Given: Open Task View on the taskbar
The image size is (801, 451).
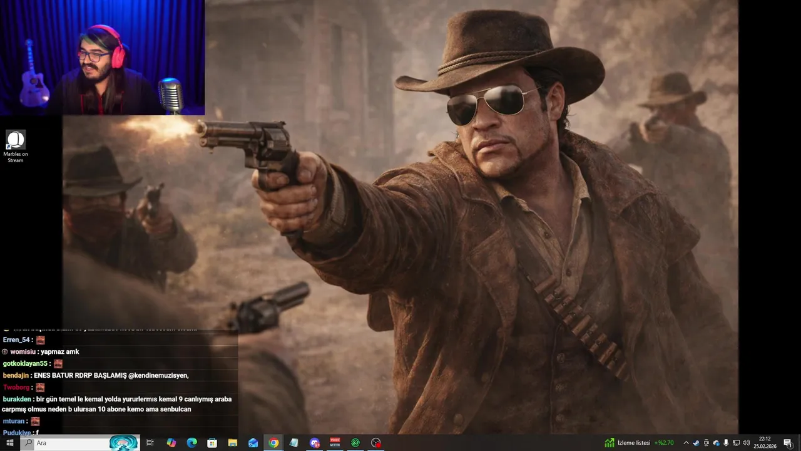Looking at the screenshot, I should pyautogui.click(x=150, y=443).
